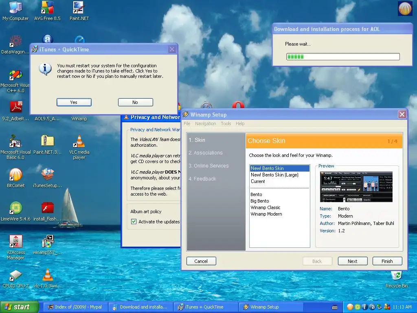Select the My Computer desktop icon
417x313 pixels.
click(15, 11)
